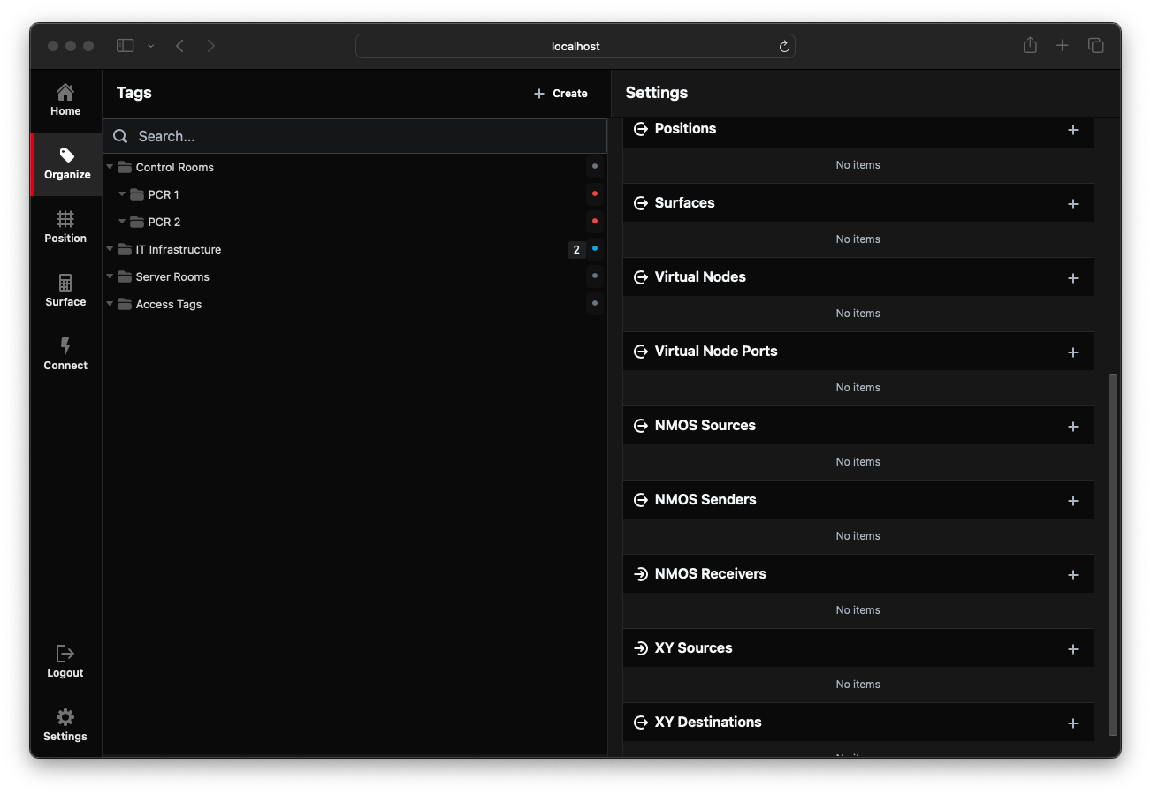Image resolution: width=1151 pixels, height=795 pixels.
Task: Click the IT Infrastructure folder icon
Action: coord(125,249)
